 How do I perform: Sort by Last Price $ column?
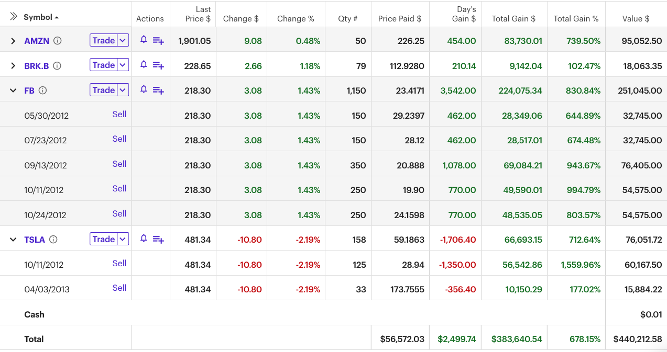(x=198, y=14)
